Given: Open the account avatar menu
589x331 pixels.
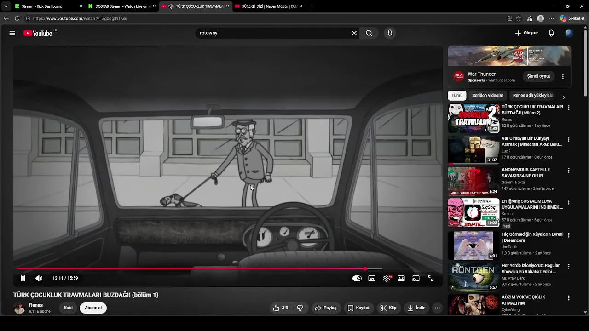Looking at the screenshot, I should coord(569,33).
